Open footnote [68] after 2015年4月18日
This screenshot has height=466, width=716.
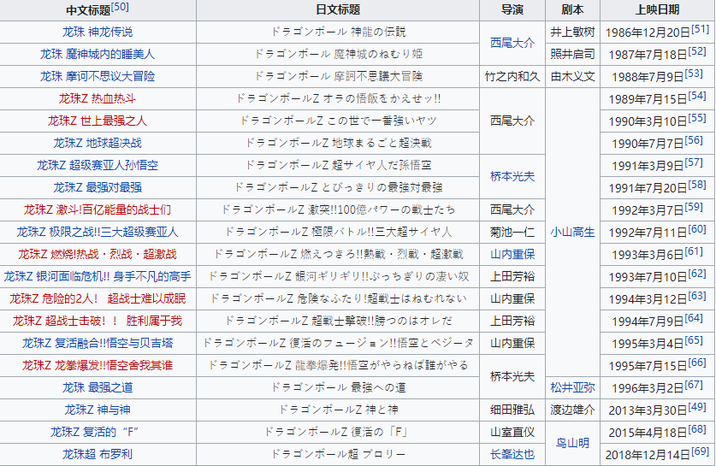tap(697, 429)
